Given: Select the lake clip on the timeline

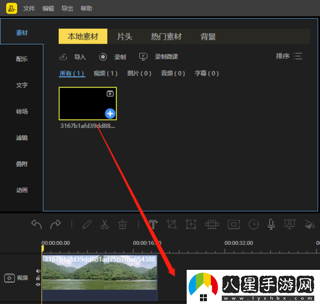Looking at the screenshot, I should (x=100, y=278).
